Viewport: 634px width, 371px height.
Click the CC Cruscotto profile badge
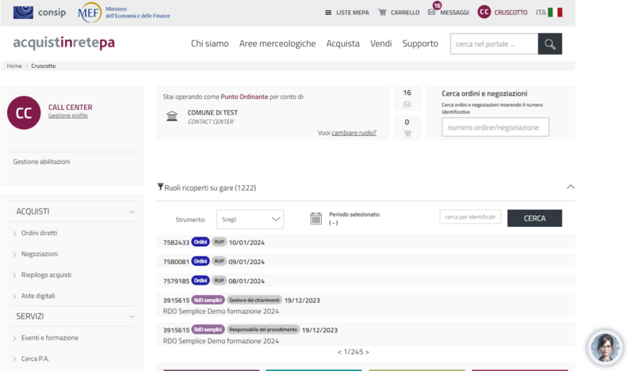click(484, 12)
